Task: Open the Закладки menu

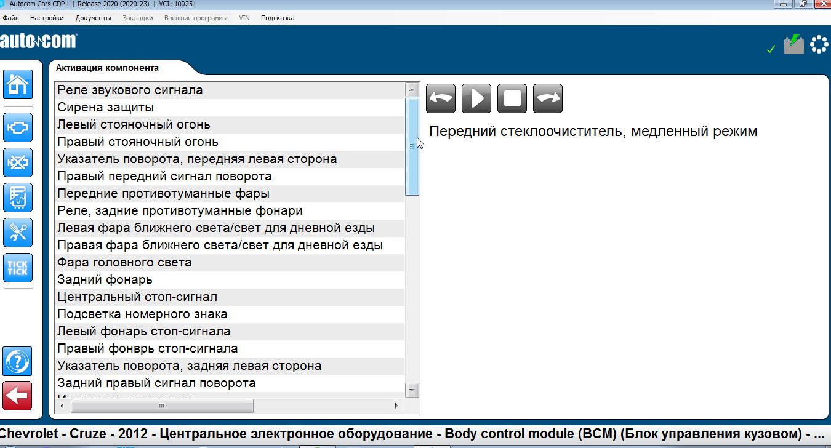Action: 138,18
